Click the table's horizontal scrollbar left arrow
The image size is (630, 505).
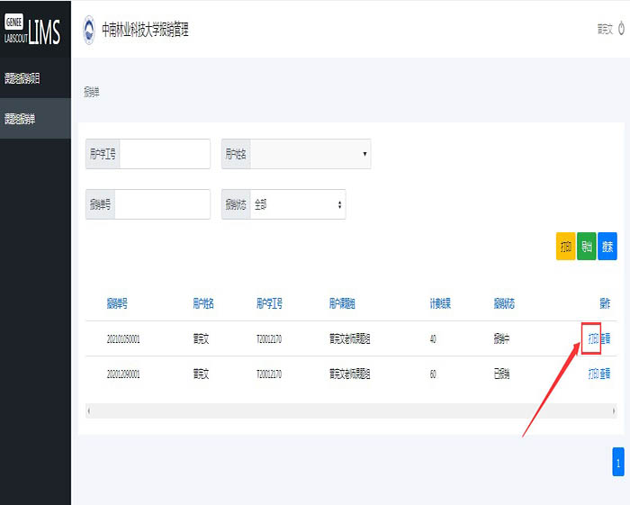[88, 410]
